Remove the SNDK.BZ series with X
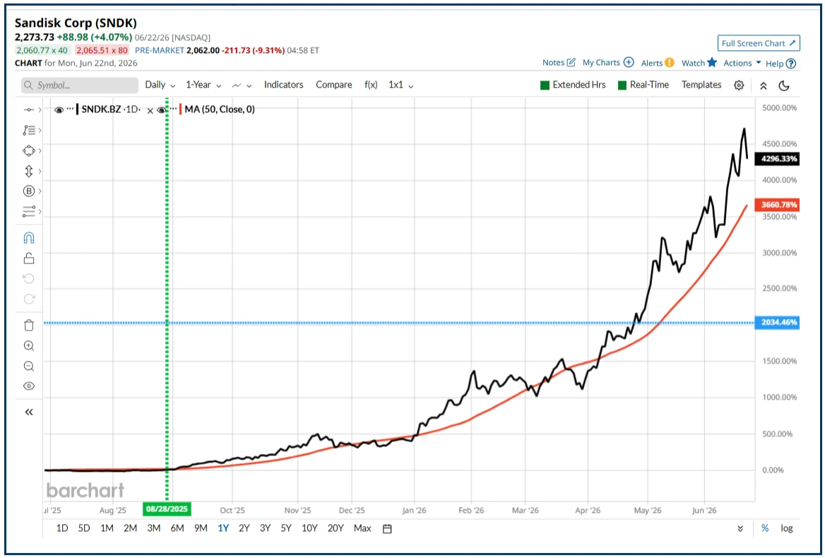The width and height of the screenshot is (825, 558). tap(150, 110)
